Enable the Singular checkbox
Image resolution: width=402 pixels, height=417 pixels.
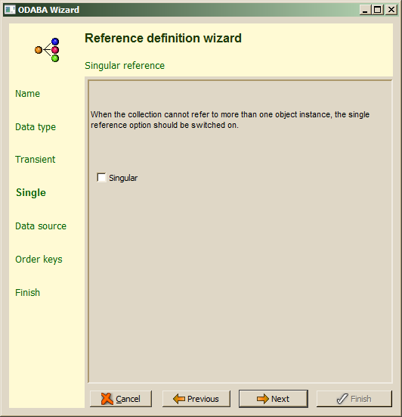(101, 177)
